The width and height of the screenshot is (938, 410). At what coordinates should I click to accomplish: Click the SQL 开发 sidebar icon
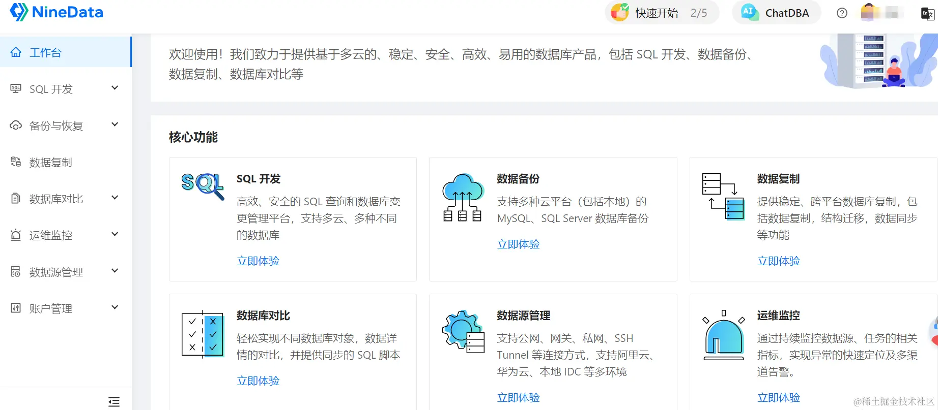[x=16, y=89]
